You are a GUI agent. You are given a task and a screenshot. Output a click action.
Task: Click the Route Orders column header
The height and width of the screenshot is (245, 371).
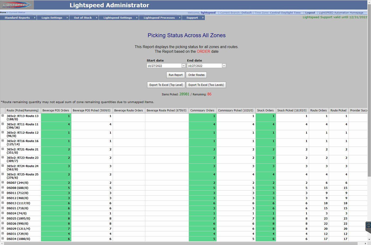coord(318,110)
